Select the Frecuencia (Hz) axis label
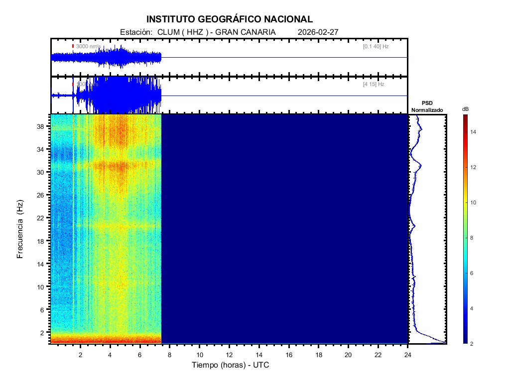510x382 pixels. [x=20, y=229]
